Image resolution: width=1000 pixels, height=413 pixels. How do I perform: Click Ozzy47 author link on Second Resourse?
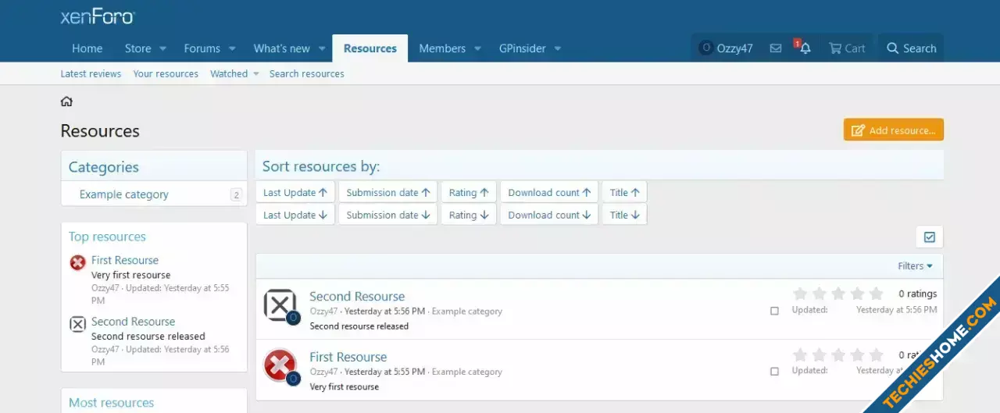click(x=323, y=312)
